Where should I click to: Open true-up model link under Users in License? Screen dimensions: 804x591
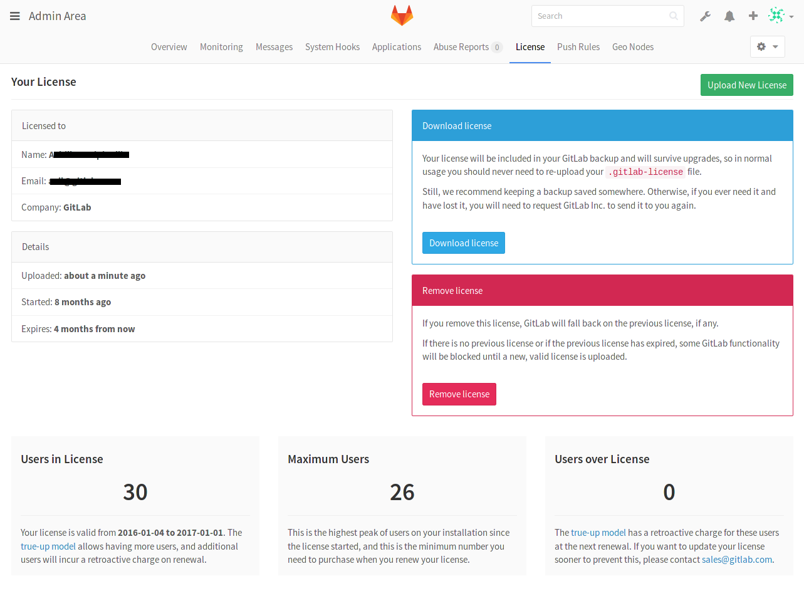pos(48,547)
